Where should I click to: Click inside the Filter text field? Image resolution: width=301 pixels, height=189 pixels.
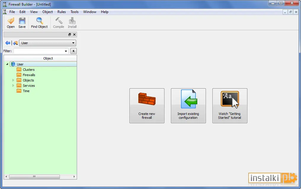click(39, 51)
